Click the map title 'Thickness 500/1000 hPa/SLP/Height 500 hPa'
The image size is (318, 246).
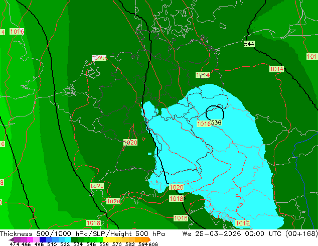click(x=82, y=234)
